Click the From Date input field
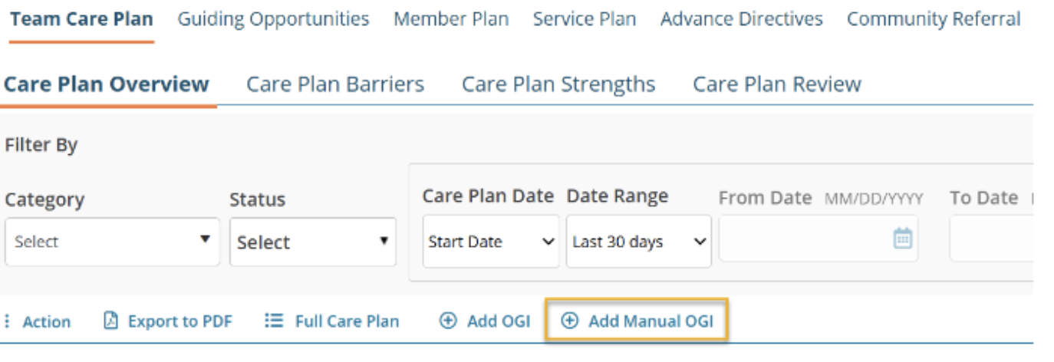Screen dimensions: 1054x362 click(805, 239)
